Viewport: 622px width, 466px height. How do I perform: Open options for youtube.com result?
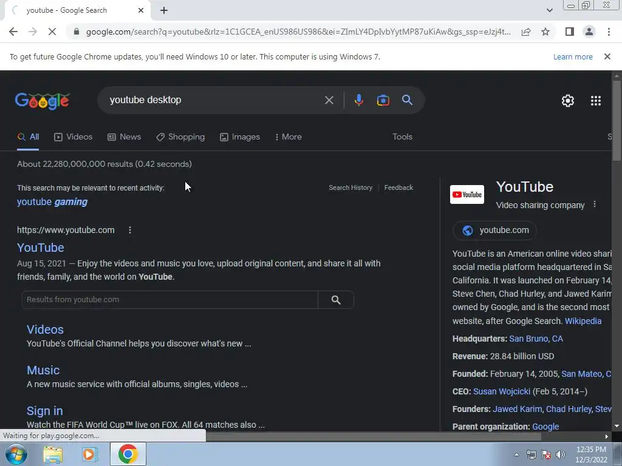pyautogui.click(x=130, y=230)
